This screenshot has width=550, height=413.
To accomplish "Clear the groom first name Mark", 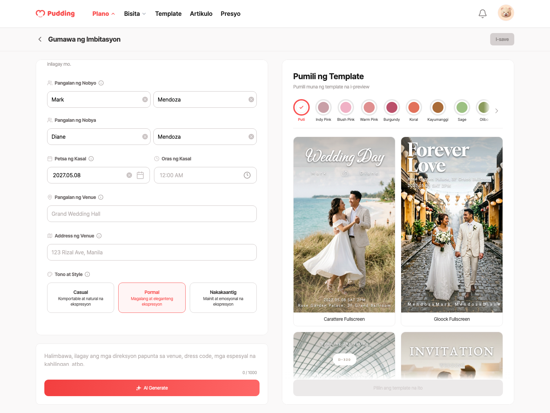I will 145,99.
